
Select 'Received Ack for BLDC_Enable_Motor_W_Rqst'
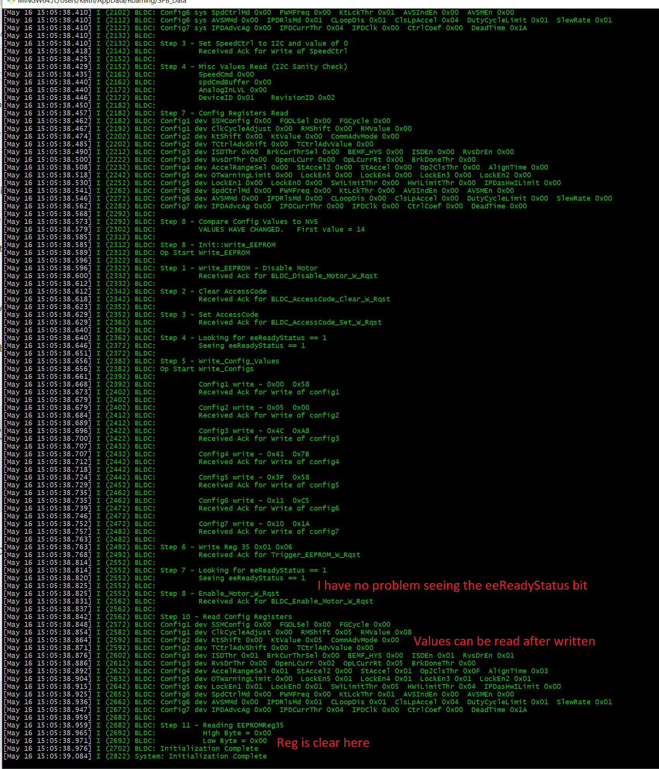[x=286, y=601]
